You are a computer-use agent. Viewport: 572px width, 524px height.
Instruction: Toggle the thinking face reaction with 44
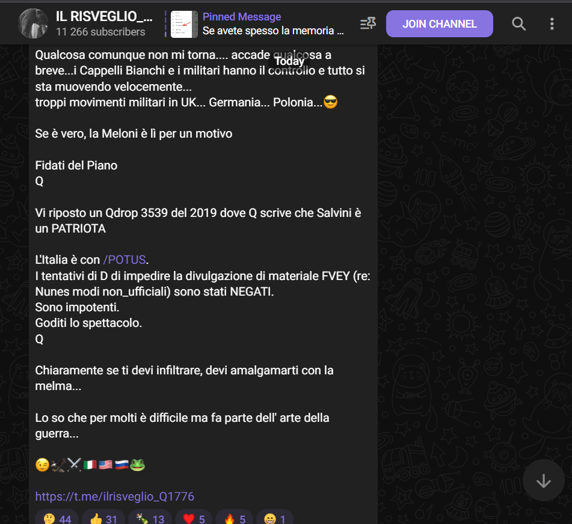click(x=57, y=518)
